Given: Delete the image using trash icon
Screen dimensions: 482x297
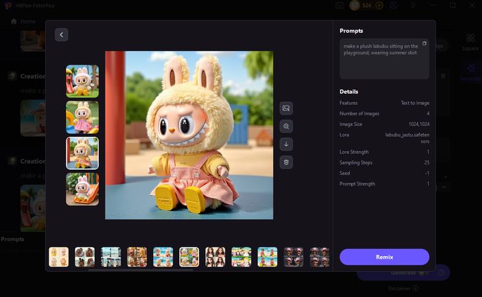Looking at the screenshot, I should (286, 162).
